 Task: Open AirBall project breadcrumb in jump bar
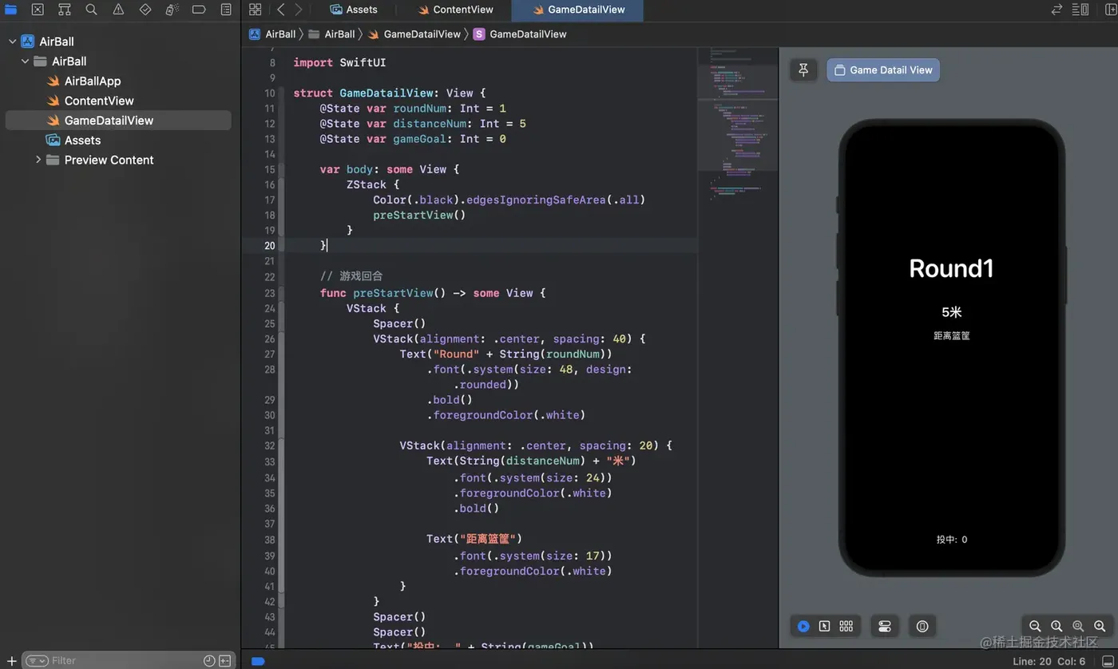point(272,34)
